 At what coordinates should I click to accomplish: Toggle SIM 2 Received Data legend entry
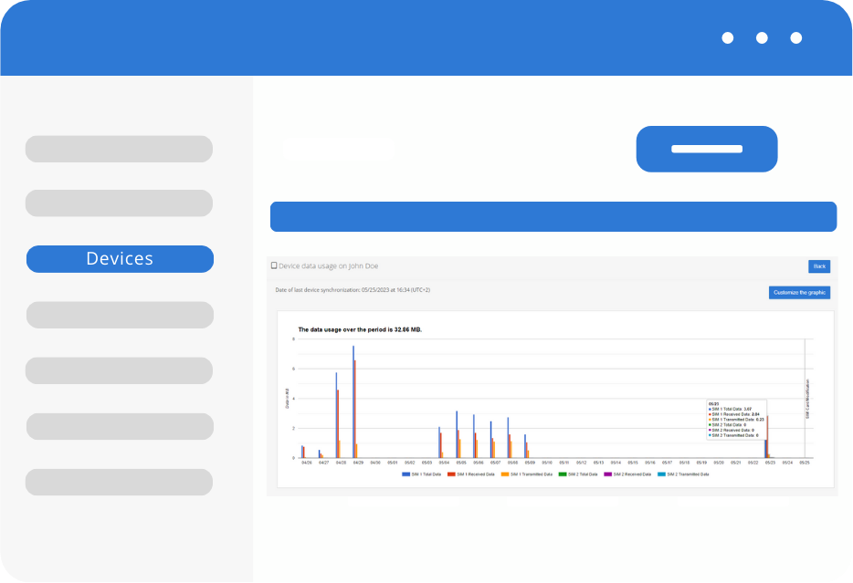tap(627, 474)
